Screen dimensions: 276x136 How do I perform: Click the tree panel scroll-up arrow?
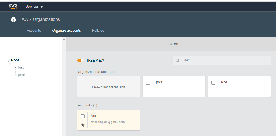point(64,39)
